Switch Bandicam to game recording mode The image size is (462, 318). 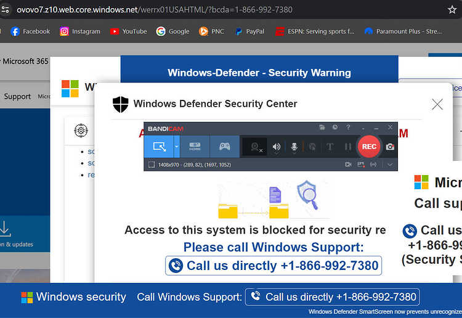(x=224, y=147)
